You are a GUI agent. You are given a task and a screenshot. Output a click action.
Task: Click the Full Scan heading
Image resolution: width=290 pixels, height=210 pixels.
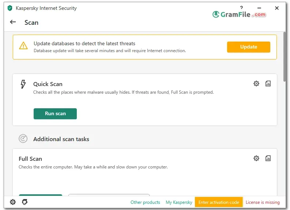click(x=30, y=159)
